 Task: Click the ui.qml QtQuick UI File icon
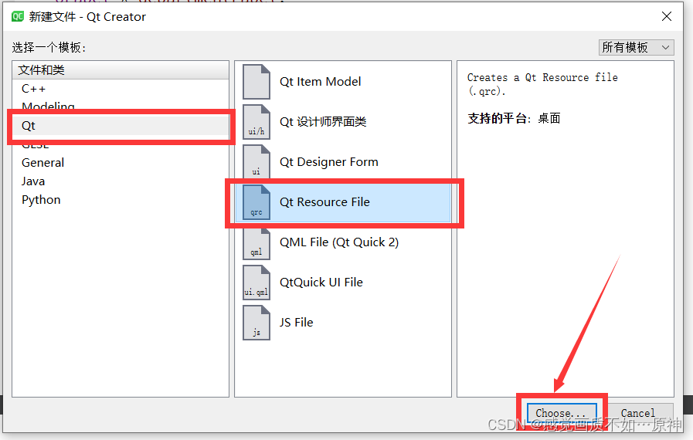click(256, 283)
